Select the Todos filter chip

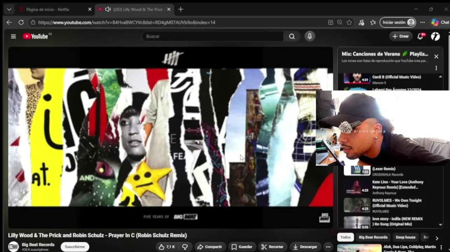tap(345, 237)
